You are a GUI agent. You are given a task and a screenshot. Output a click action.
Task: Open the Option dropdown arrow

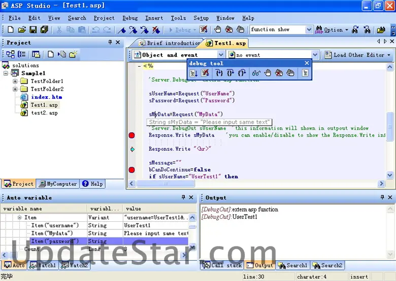coord(347,30)
